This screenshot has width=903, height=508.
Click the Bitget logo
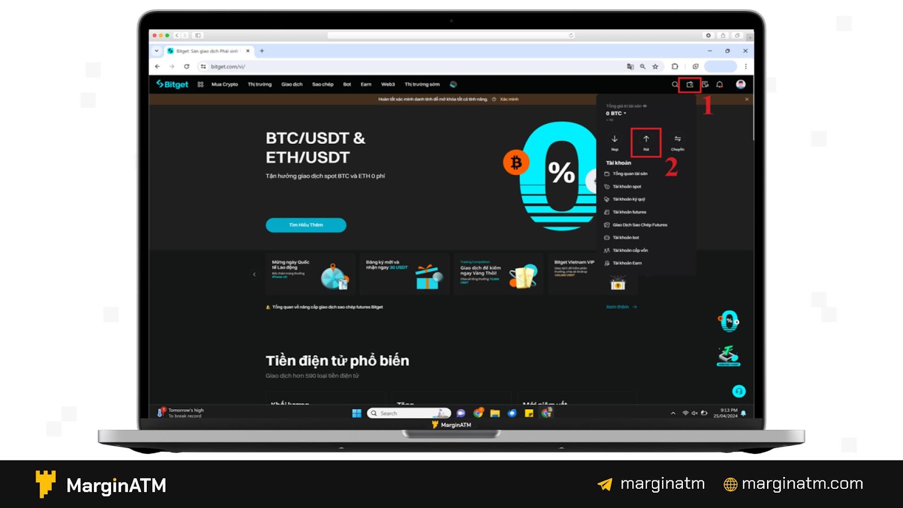(172, 84)
